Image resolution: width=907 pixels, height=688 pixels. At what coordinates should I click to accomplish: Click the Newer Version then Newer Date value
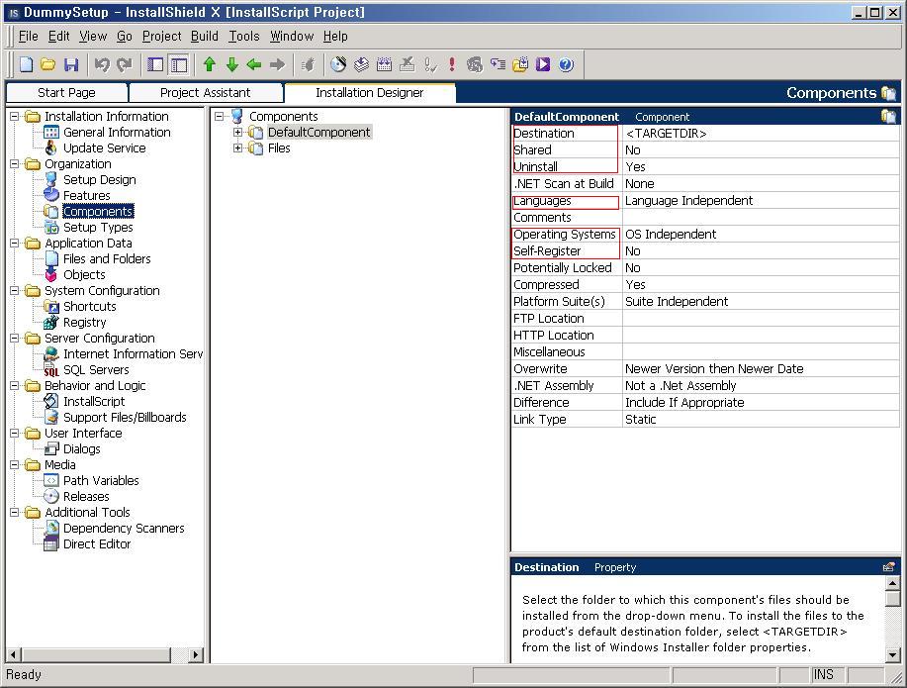click(714, 368)
